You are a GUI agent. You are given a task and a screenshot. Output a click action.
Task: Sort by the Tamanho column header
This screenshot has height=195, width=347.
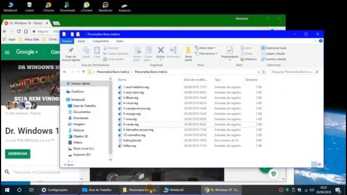(251, 80)
